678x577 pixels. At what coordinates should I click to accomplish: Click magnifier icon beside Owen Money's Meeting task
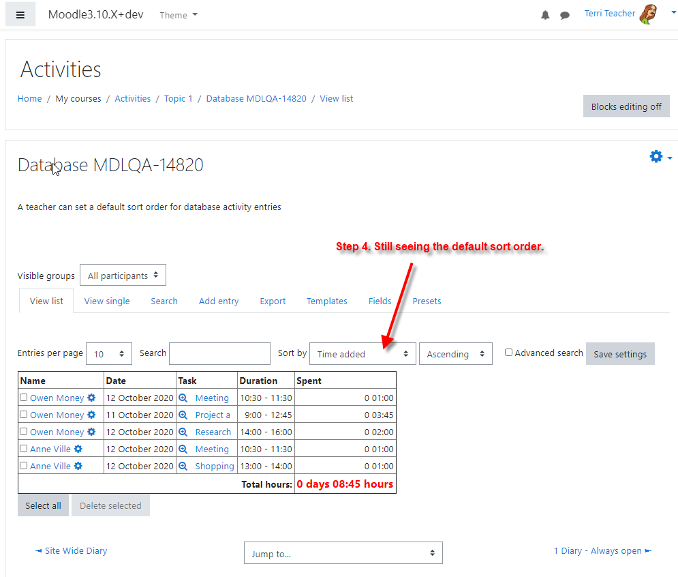[x=183, y=398]
